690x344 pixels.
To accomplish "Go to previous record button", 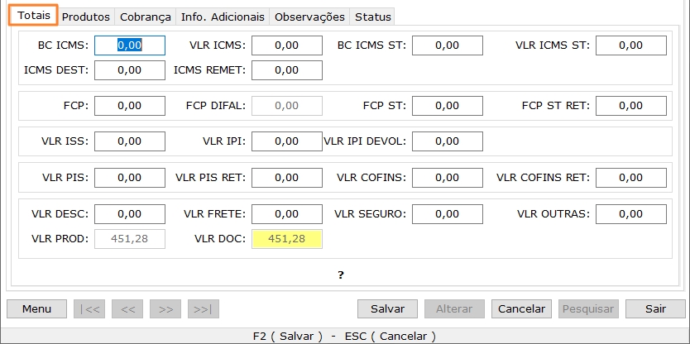I will click(127, 308).
